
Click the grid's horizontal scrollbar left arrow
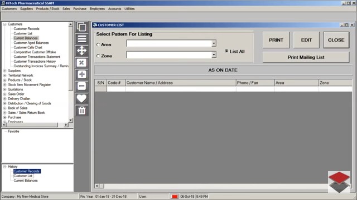[97, 186]
